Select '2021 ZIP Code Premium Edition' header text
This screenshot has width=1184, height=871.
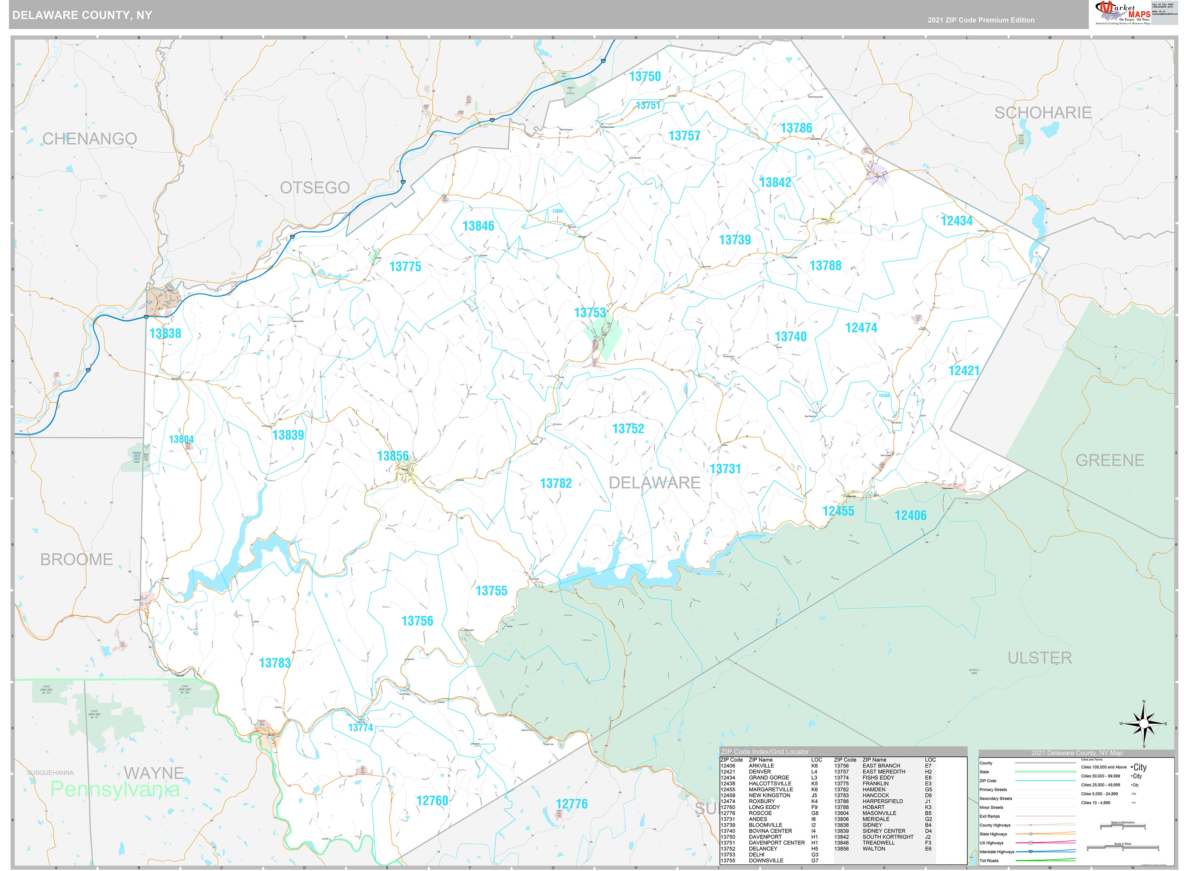tap(981, 20)
